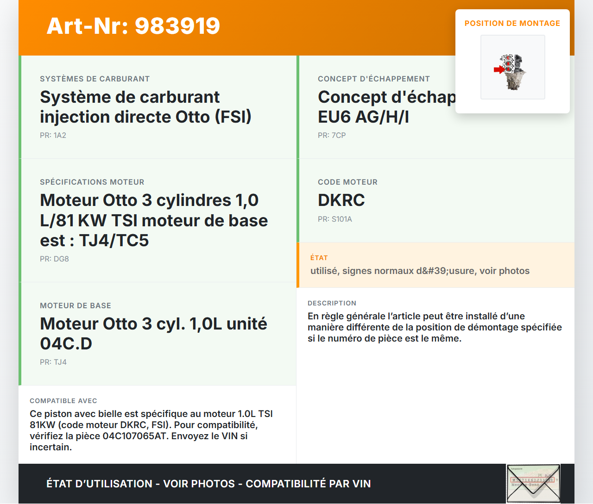The height and width of the screenshot is (504, 593).
Task: Click the PR: TJ4 code
Action: tap(53, 362)
